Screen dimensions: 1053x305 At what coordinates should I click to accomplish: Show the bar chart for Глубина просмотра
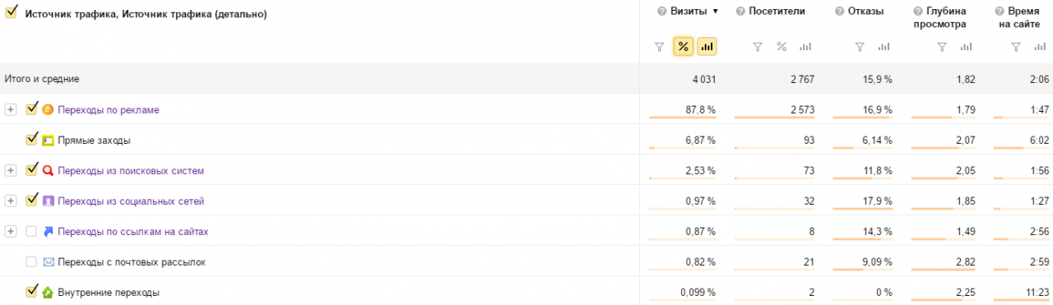point(963,47)
